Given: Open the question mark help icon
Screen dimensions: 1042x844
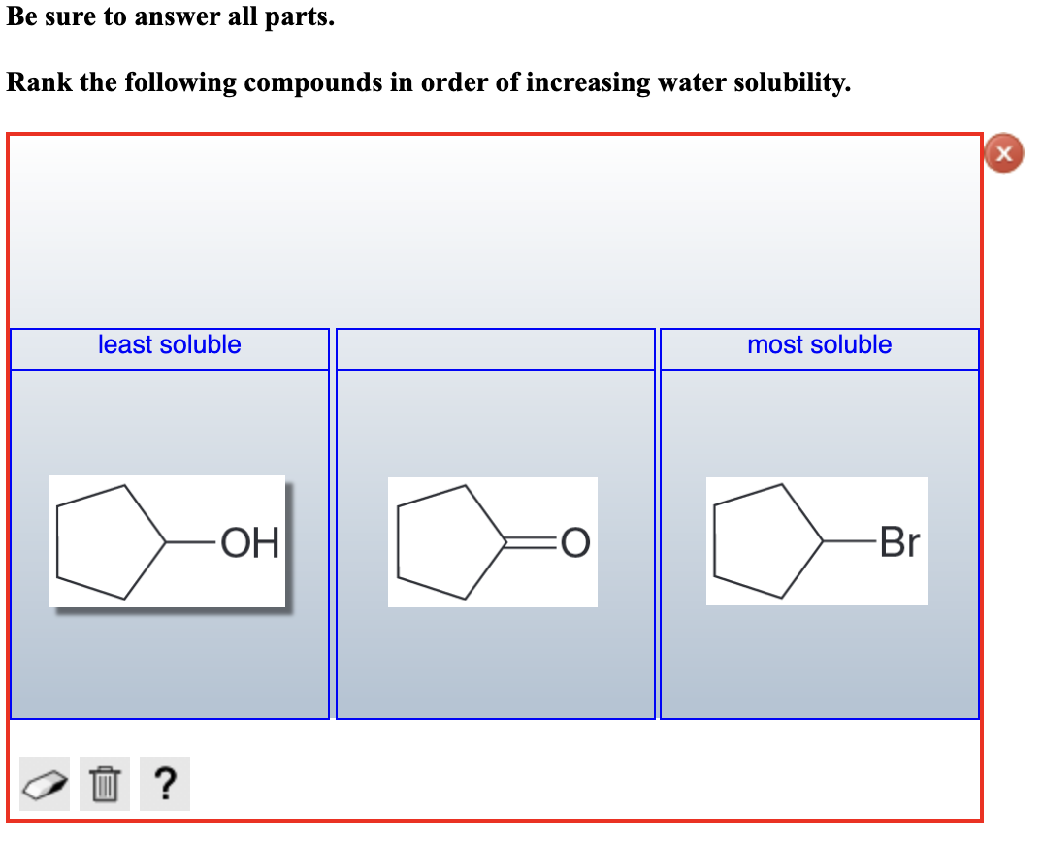Looking at the screenshot, I should point(165,782).
